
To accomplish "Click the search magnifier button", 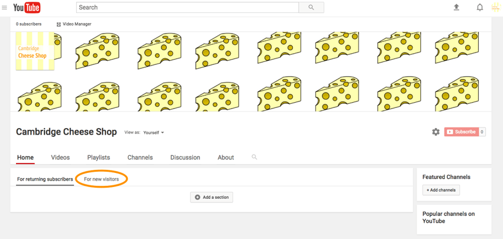I will pos(311,7).
